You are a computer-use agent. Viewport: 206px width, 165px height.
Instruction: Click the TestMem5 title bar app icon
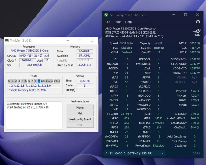(x=7, y=41)
